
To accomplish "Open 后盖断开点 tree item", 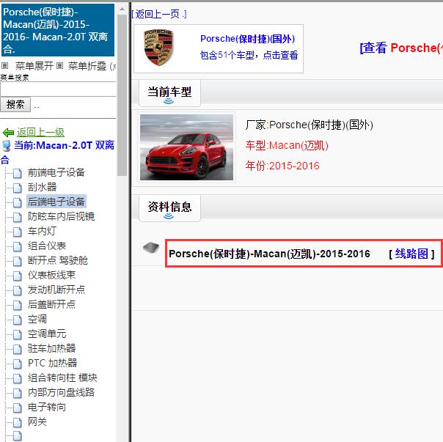I will click(x=51, y=304).
